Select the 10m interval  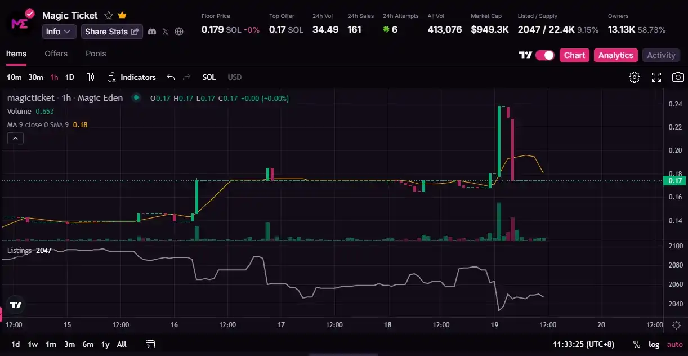[x=14, y=77]
